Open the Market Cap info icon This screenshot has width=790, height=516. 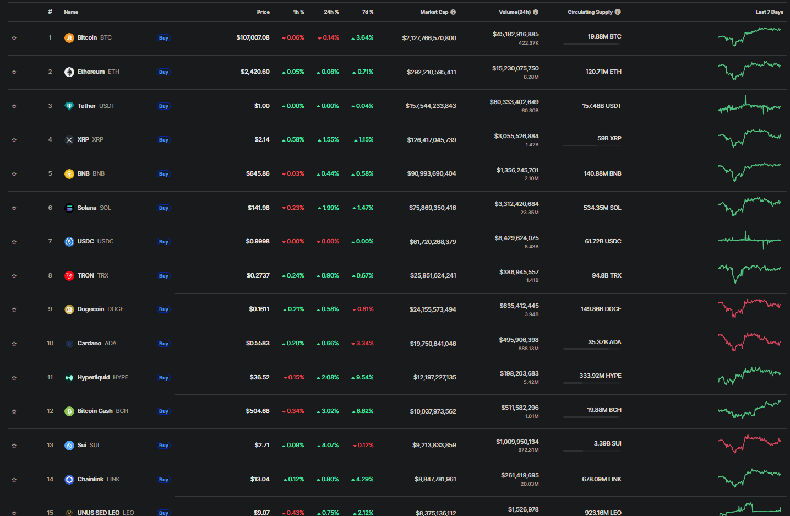(x=453, y=12)
